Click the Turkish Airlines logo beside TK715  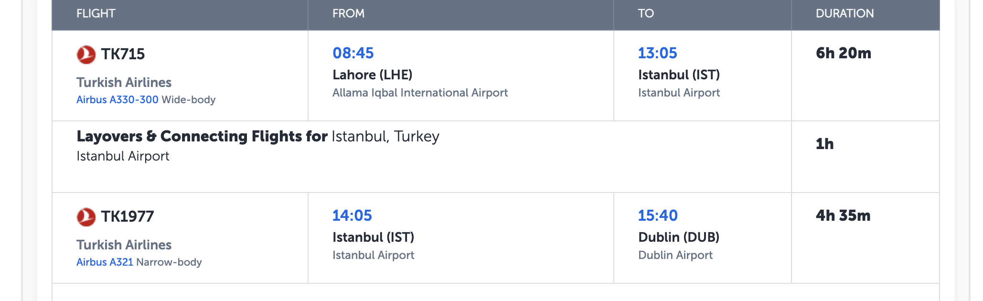(86, 54)
